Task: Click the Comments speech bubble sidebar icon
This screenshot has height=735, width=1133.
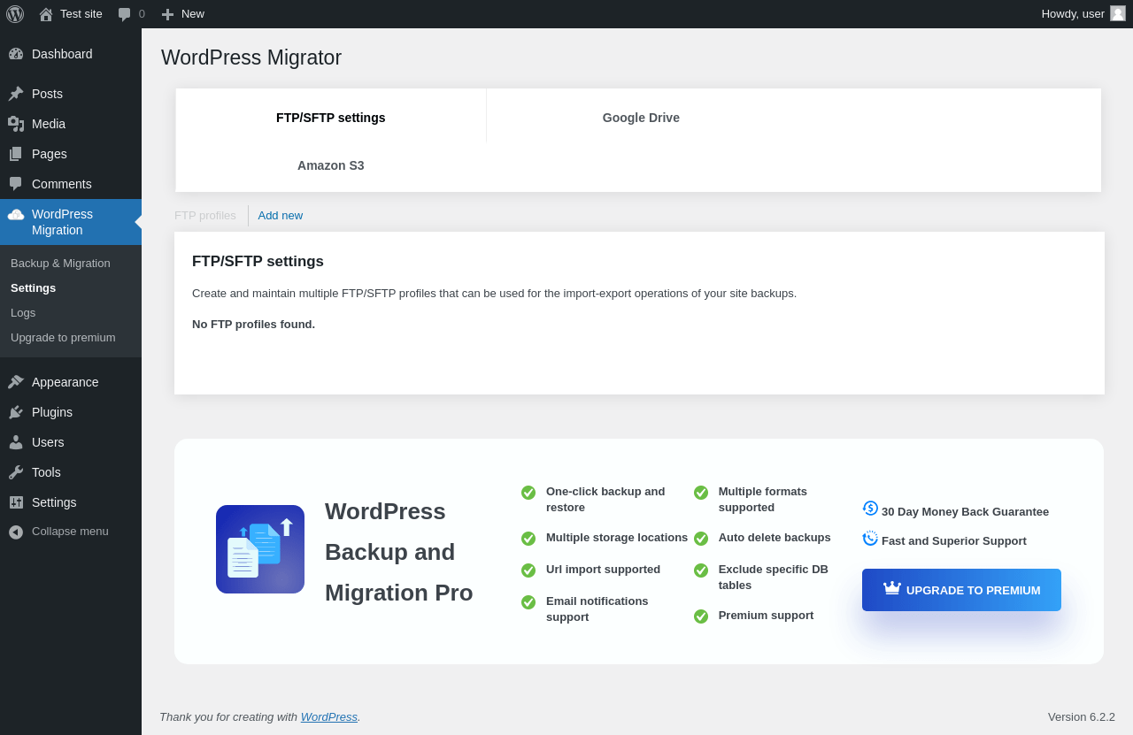Action: click(x=16, y=184)
